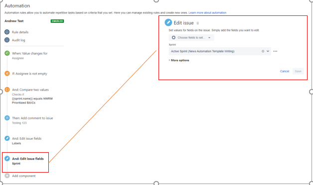The image size is (313, 185).
Task: Select the green trigger icon for Value changes
Action: [x=7, y=53]
